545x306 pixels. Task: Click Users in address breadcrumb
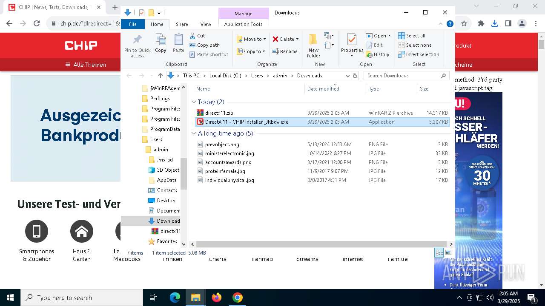257,76
